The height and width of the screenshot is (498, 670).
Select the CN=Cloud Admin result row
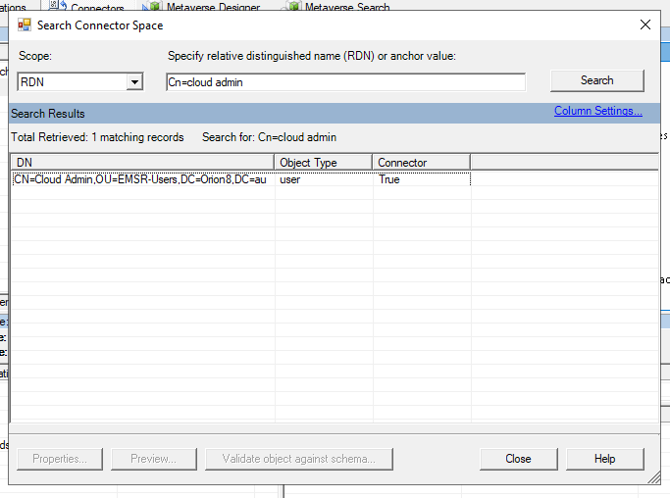tap(140, 179)
